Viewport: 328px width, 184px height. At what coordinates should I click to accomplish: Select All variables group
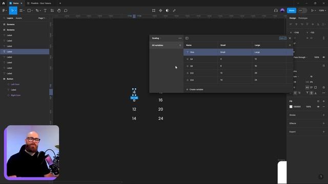[x=166, y=45]
